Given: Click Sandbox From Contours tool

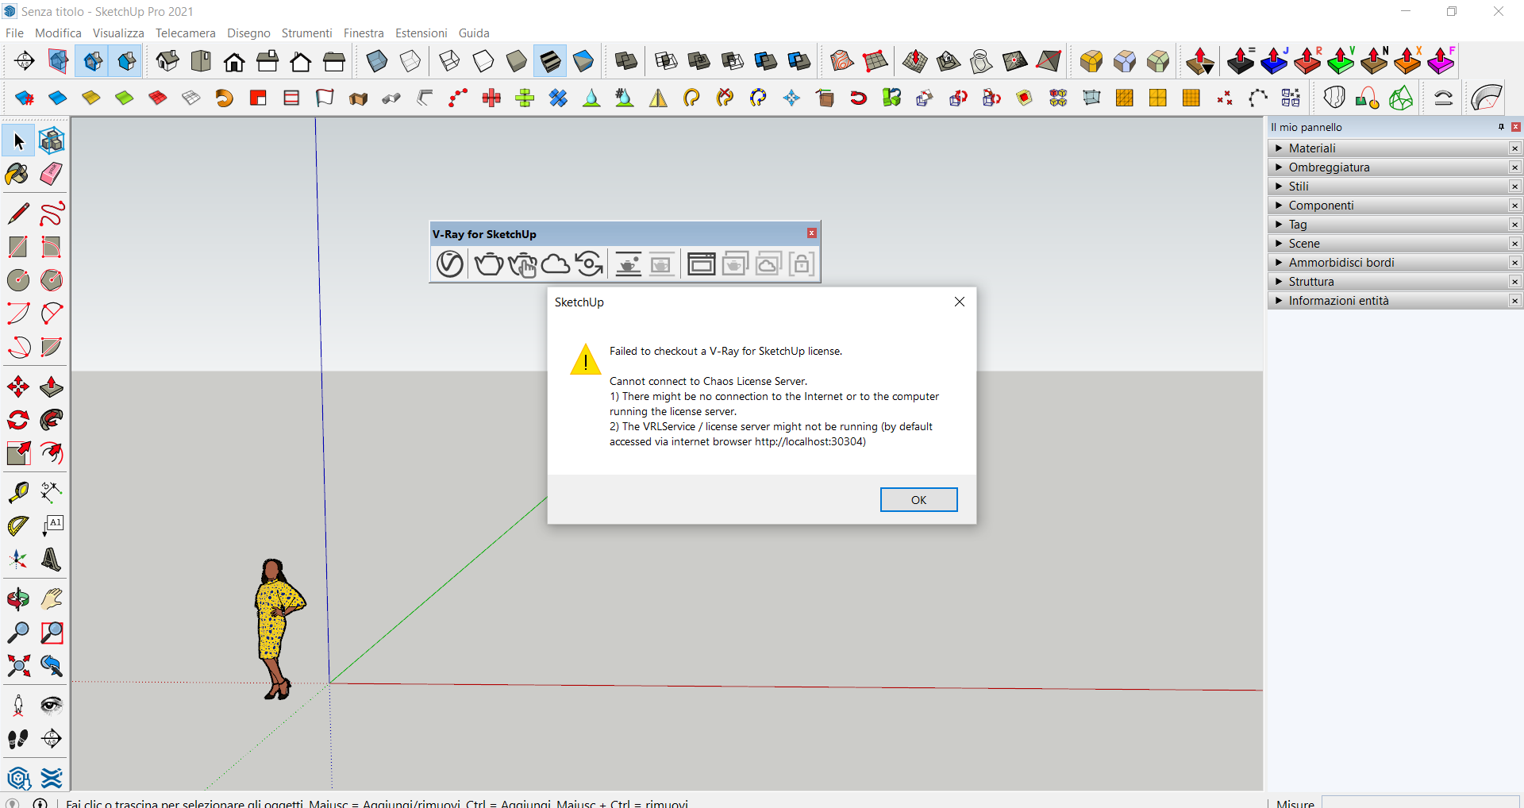Looking at the screenshot, I should pos(842,61).
